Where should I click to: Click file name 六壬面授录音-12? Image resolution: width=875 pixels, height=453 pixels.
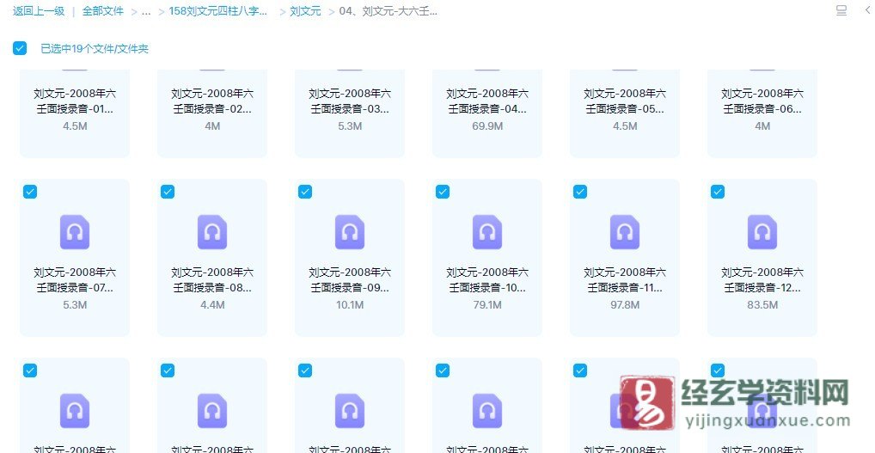[762, 280]
